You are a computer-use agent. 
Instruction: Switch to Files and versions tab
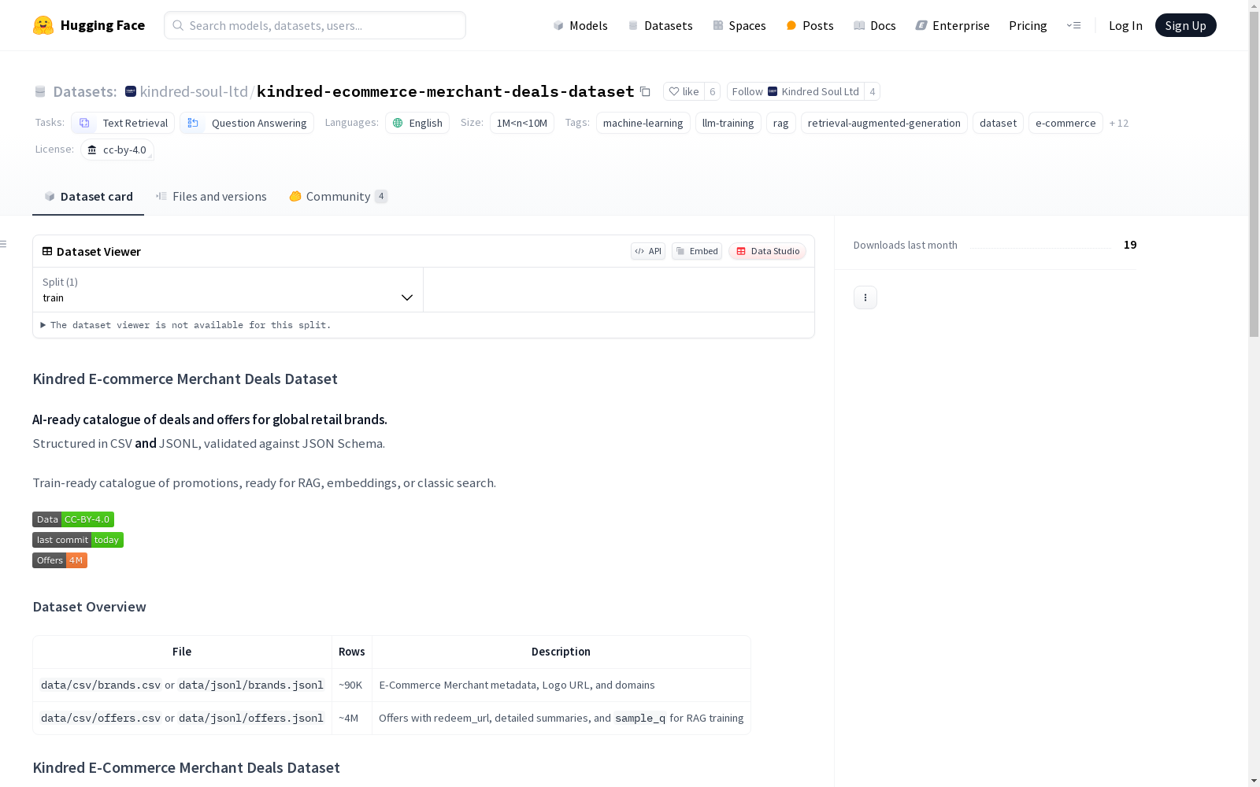pyautogui.click(x=211, y=197)
